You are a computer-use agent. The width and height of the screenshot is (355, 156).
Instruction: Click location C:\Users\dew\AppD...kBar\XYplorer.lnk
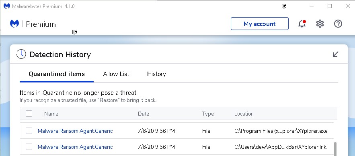(x=280, y=147)
